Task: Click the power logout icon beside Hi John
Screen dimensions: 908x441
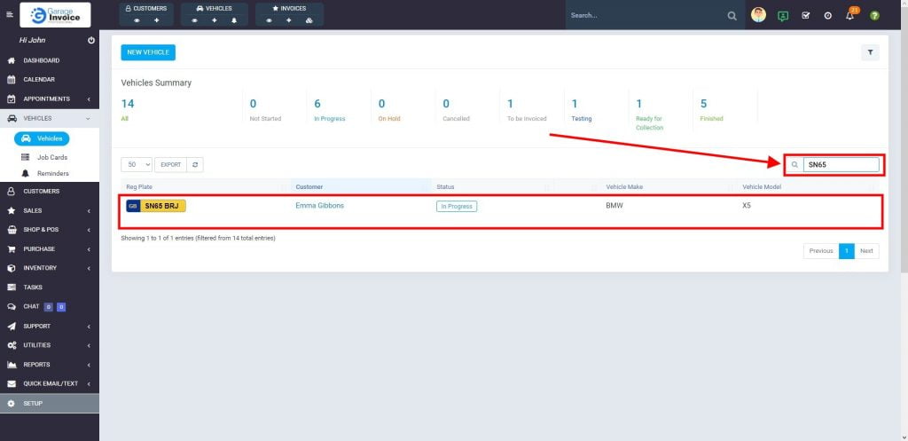Action: click(x=91, y=41)
